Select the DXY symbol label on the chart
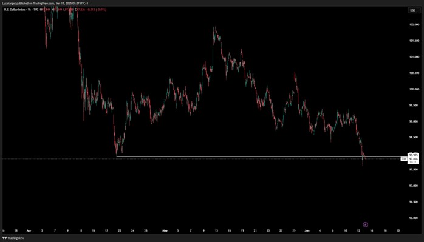 click(x=404, y=159)
